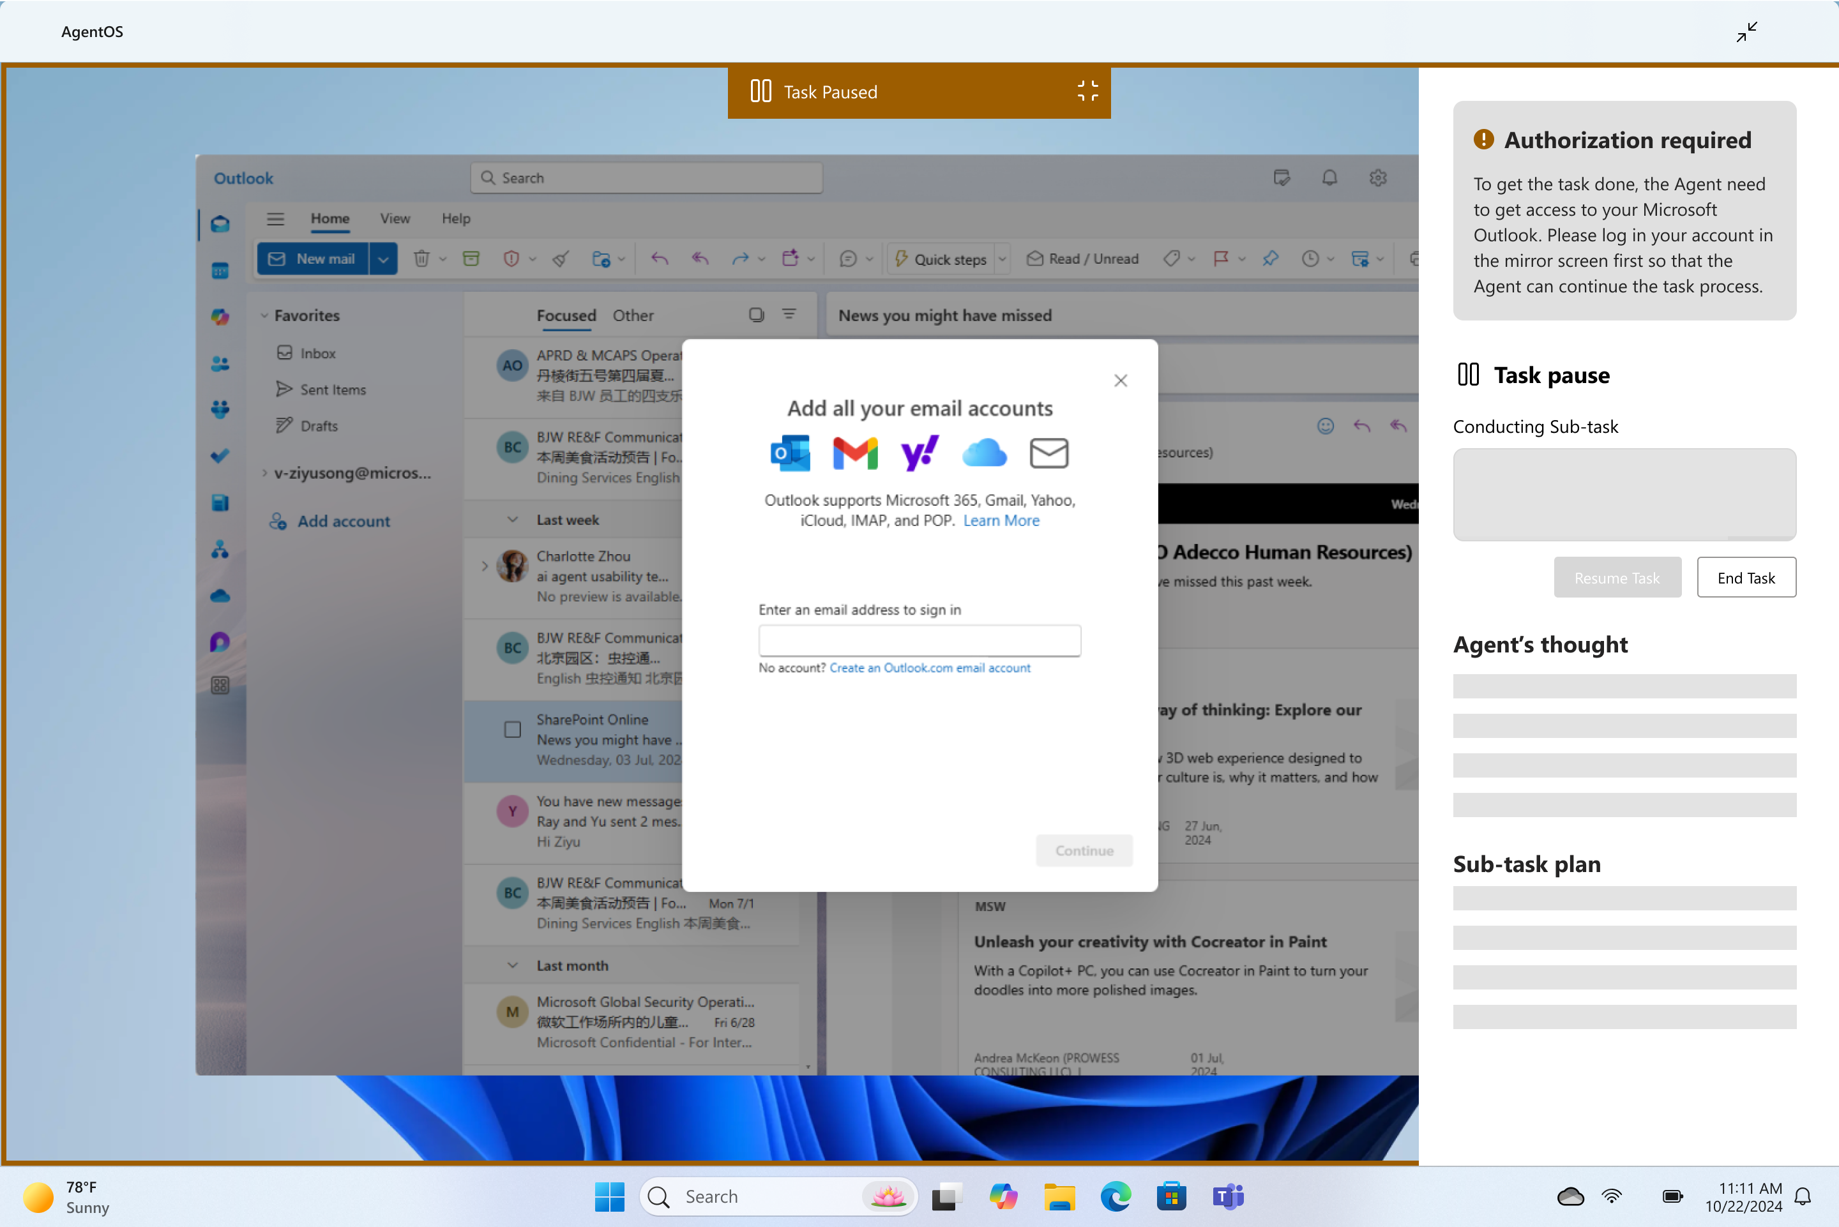
Task: Click the My Day icon in Outlook header
Action: pyautogui.click(x=1281, y=177)
